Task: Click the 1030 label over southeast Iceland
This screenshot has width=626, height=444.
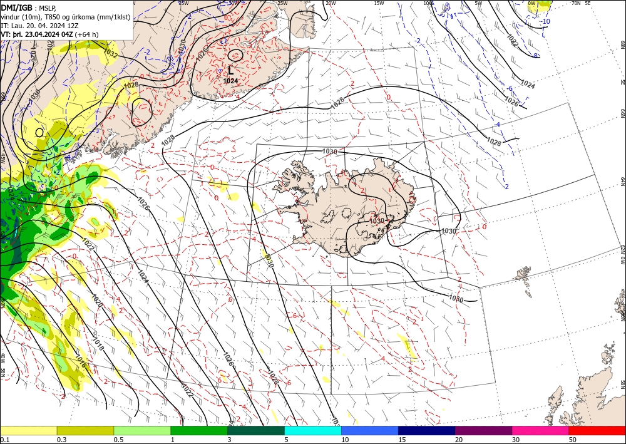Action: (x=377, y=221)
